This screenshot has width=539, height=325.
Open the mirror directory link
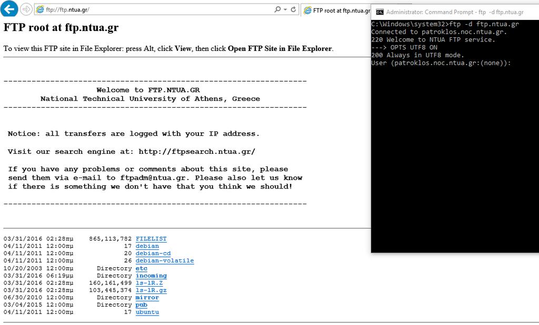pos(147,297)
